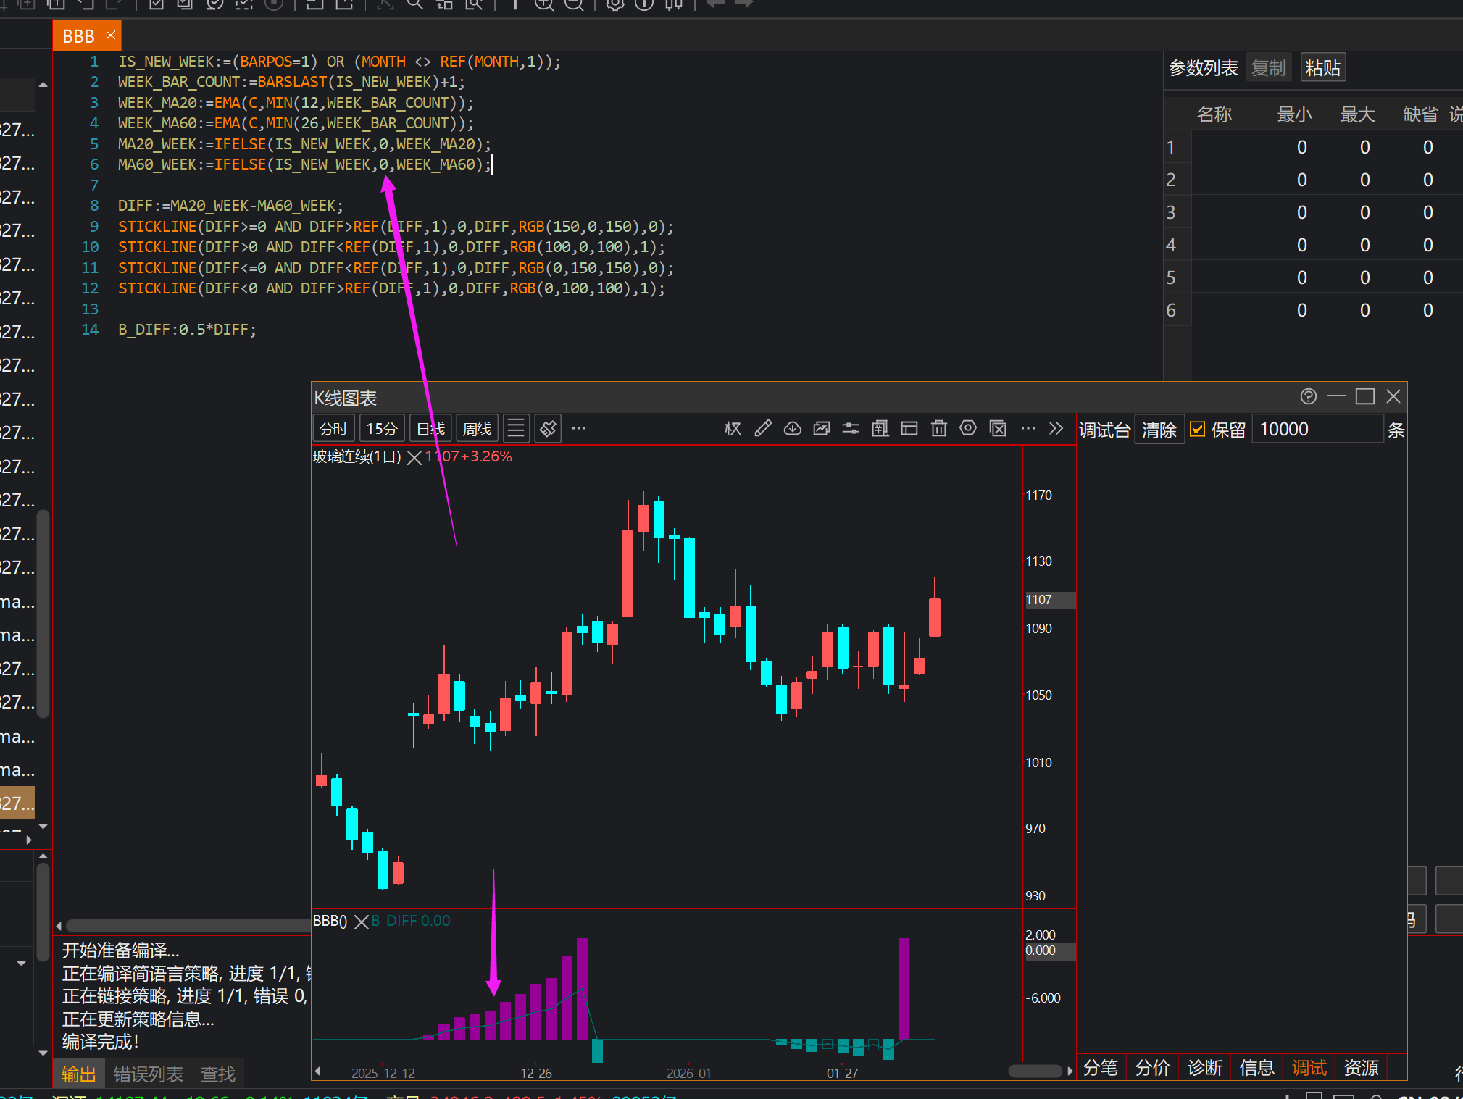Open the 诊断 tab

click(1205, 1068)
